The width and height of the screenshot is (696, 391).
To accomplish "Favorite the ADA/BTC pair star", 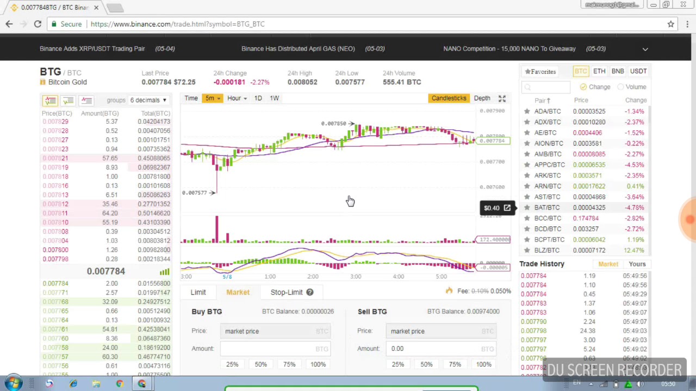I will pos(526,111).
